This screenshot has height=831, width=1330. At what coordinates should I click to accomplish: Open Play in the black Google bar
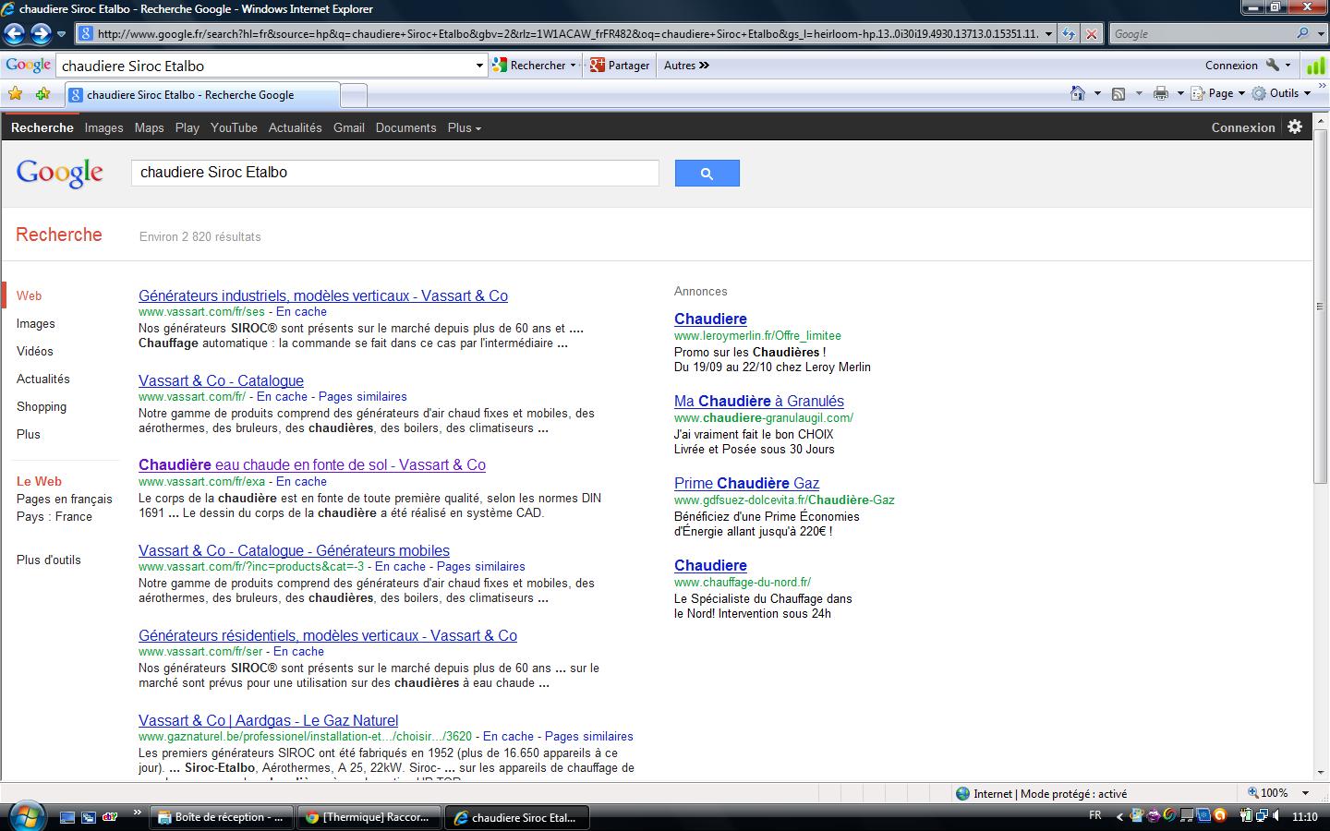pyautogui.click(x=187, y=127)
